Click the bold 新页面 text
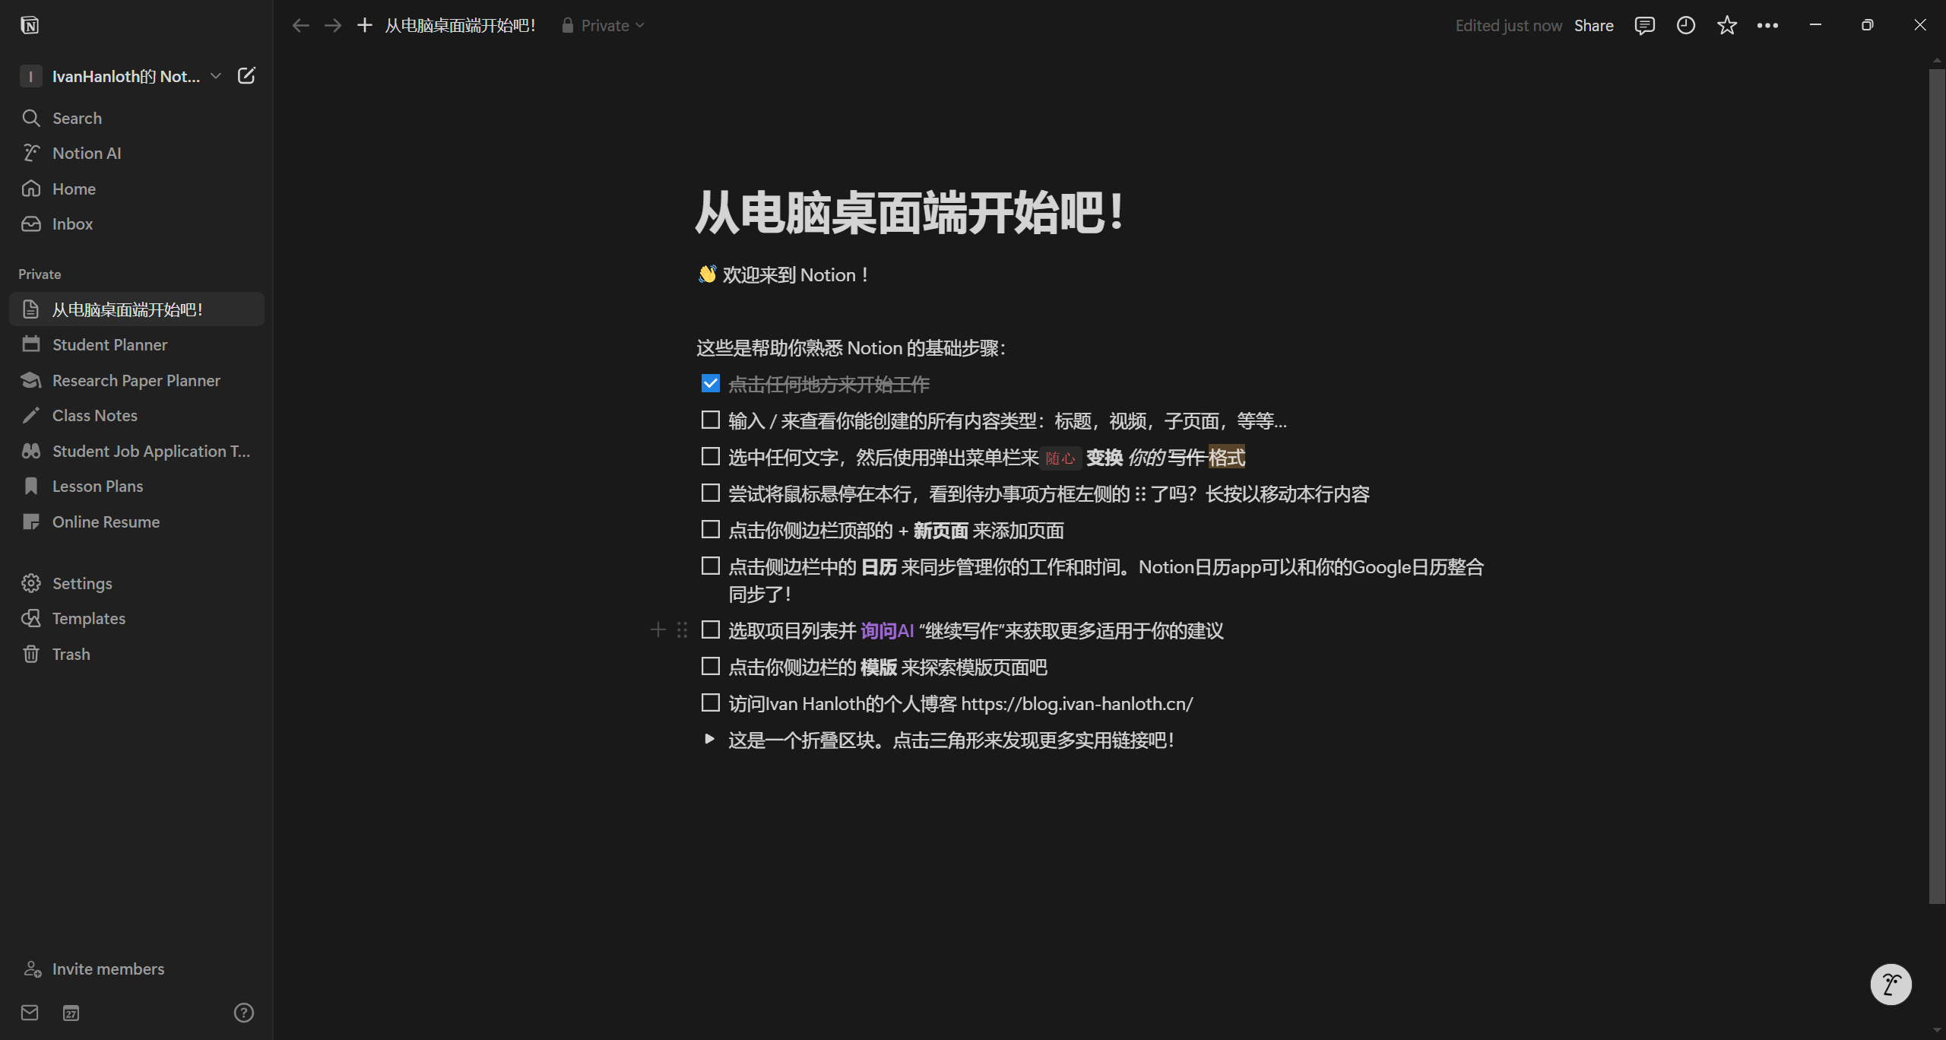This screenshot has height=1040, width=1946. 940,531
